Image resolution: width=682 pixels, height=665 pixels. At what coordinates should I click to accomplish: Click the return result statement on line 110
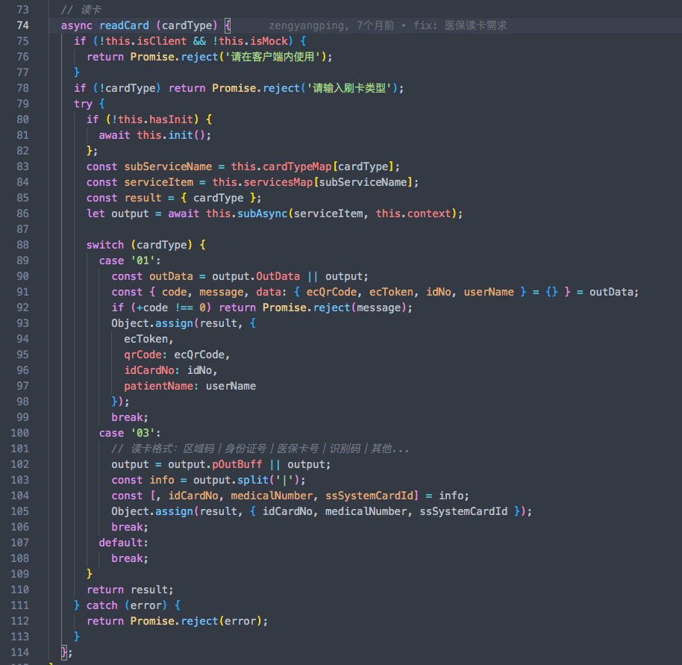[130, 590]
